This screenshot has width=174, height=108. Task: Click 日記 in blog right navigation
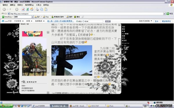click(x=124, y=27)
